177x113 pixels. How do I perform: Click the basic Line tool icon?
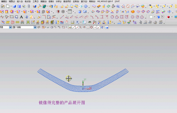[x=62, y=17]
